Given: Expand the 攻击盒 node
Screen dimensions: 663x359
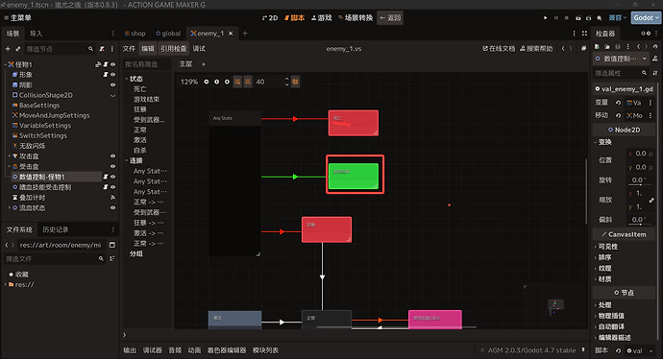Looking at the screenshot, I should 10,156.
